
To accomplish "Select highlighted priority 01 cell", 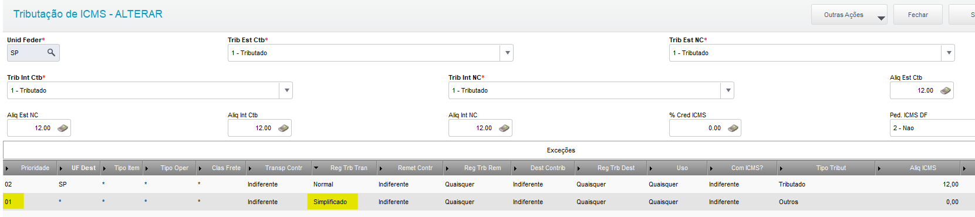I will tap(13, 202).
